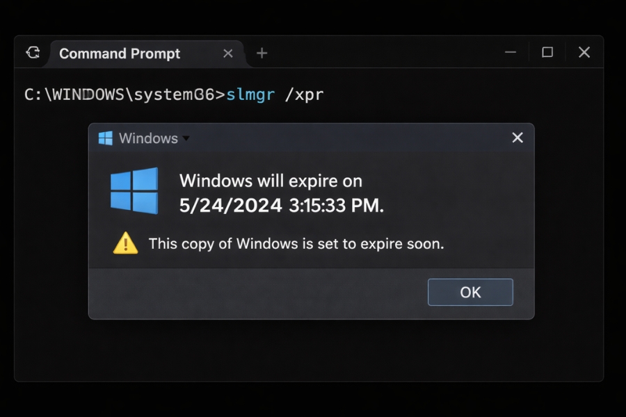626x417 pixels.
Task: Click the 'Windows will expire on' heading
Action: [x=271, y=181]
